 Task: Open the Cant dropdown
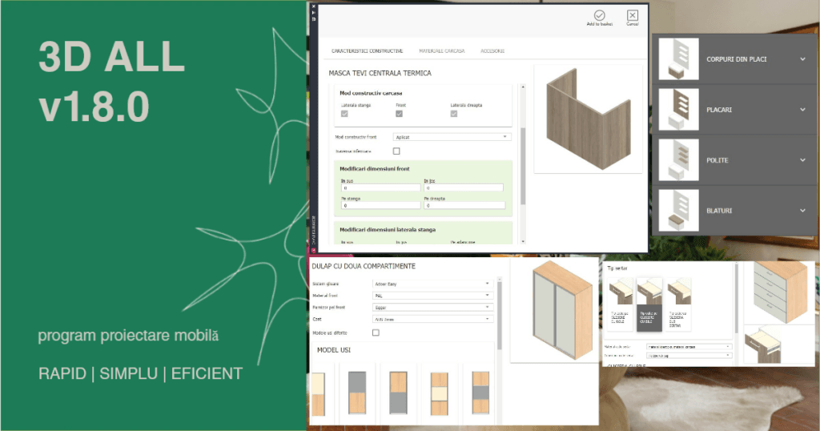point(432,319)
